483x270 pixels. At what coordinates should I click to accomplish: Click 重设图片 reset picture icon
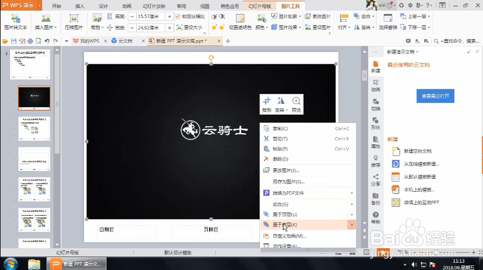coord(318,27)
